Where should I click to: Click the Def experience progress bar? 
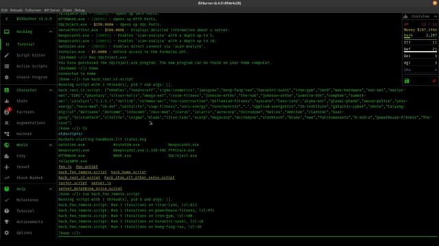coord(420,52)
